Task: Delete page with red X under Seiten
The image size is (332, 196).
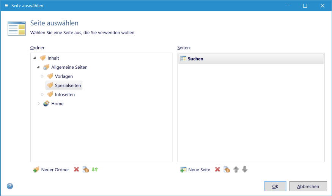Action: click(217, 169)
